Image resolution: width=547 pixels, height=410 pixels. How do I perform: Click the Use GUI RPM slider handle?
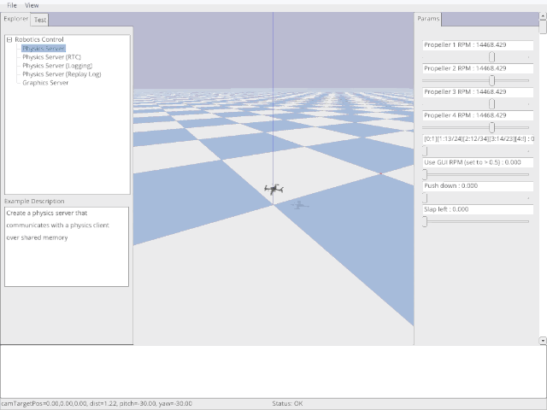[425, 174]
